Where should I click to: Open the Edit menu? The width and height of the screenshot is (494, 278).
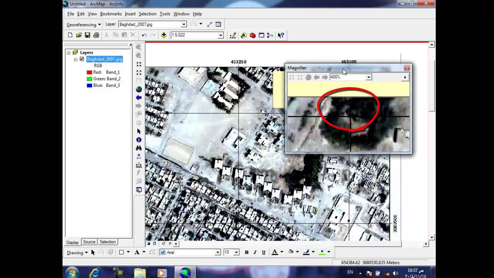point(81,14)
